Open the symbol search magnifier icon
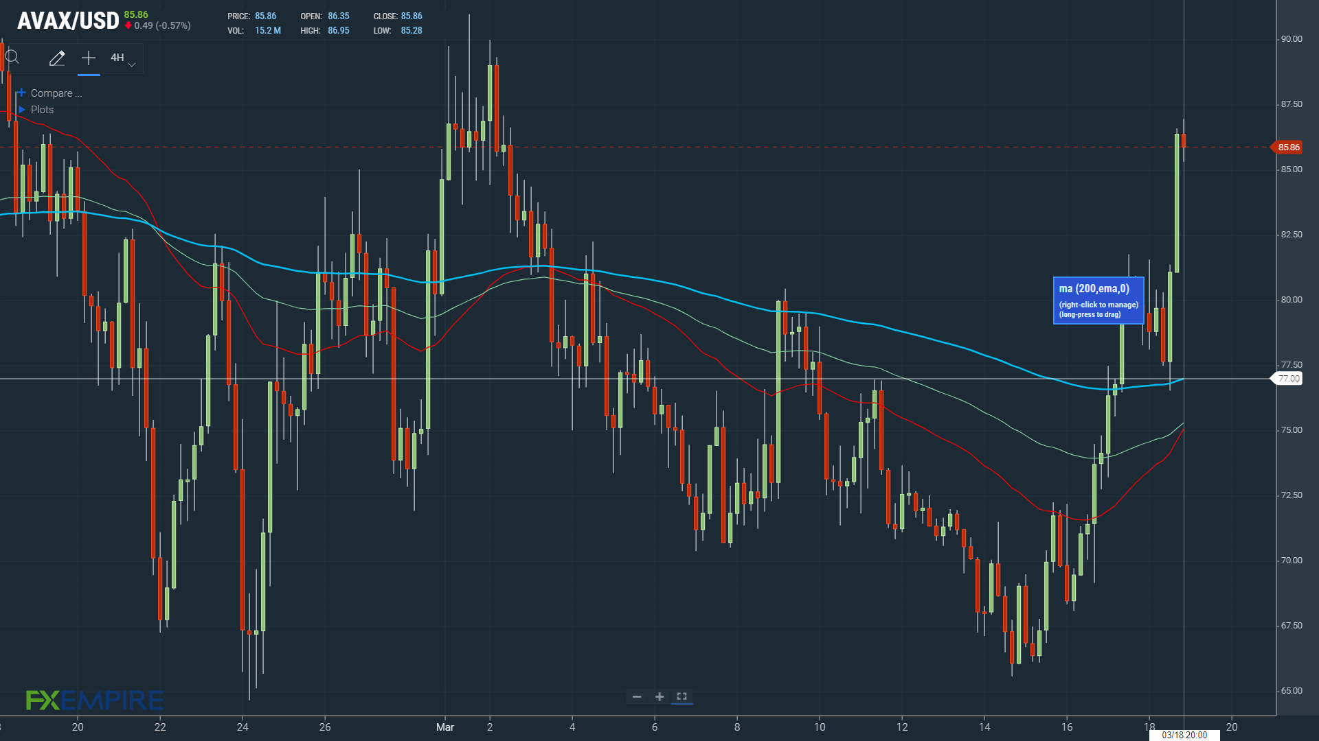This screenshot has width=1319, height=741. click(12, 58)
